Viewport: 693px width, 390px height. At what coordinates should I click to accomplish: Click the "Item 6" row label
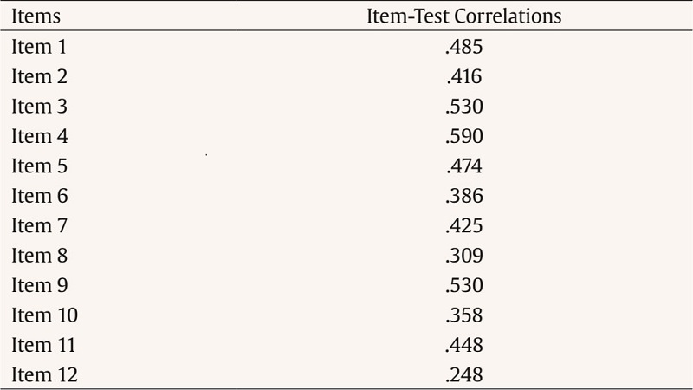point(39,196)
